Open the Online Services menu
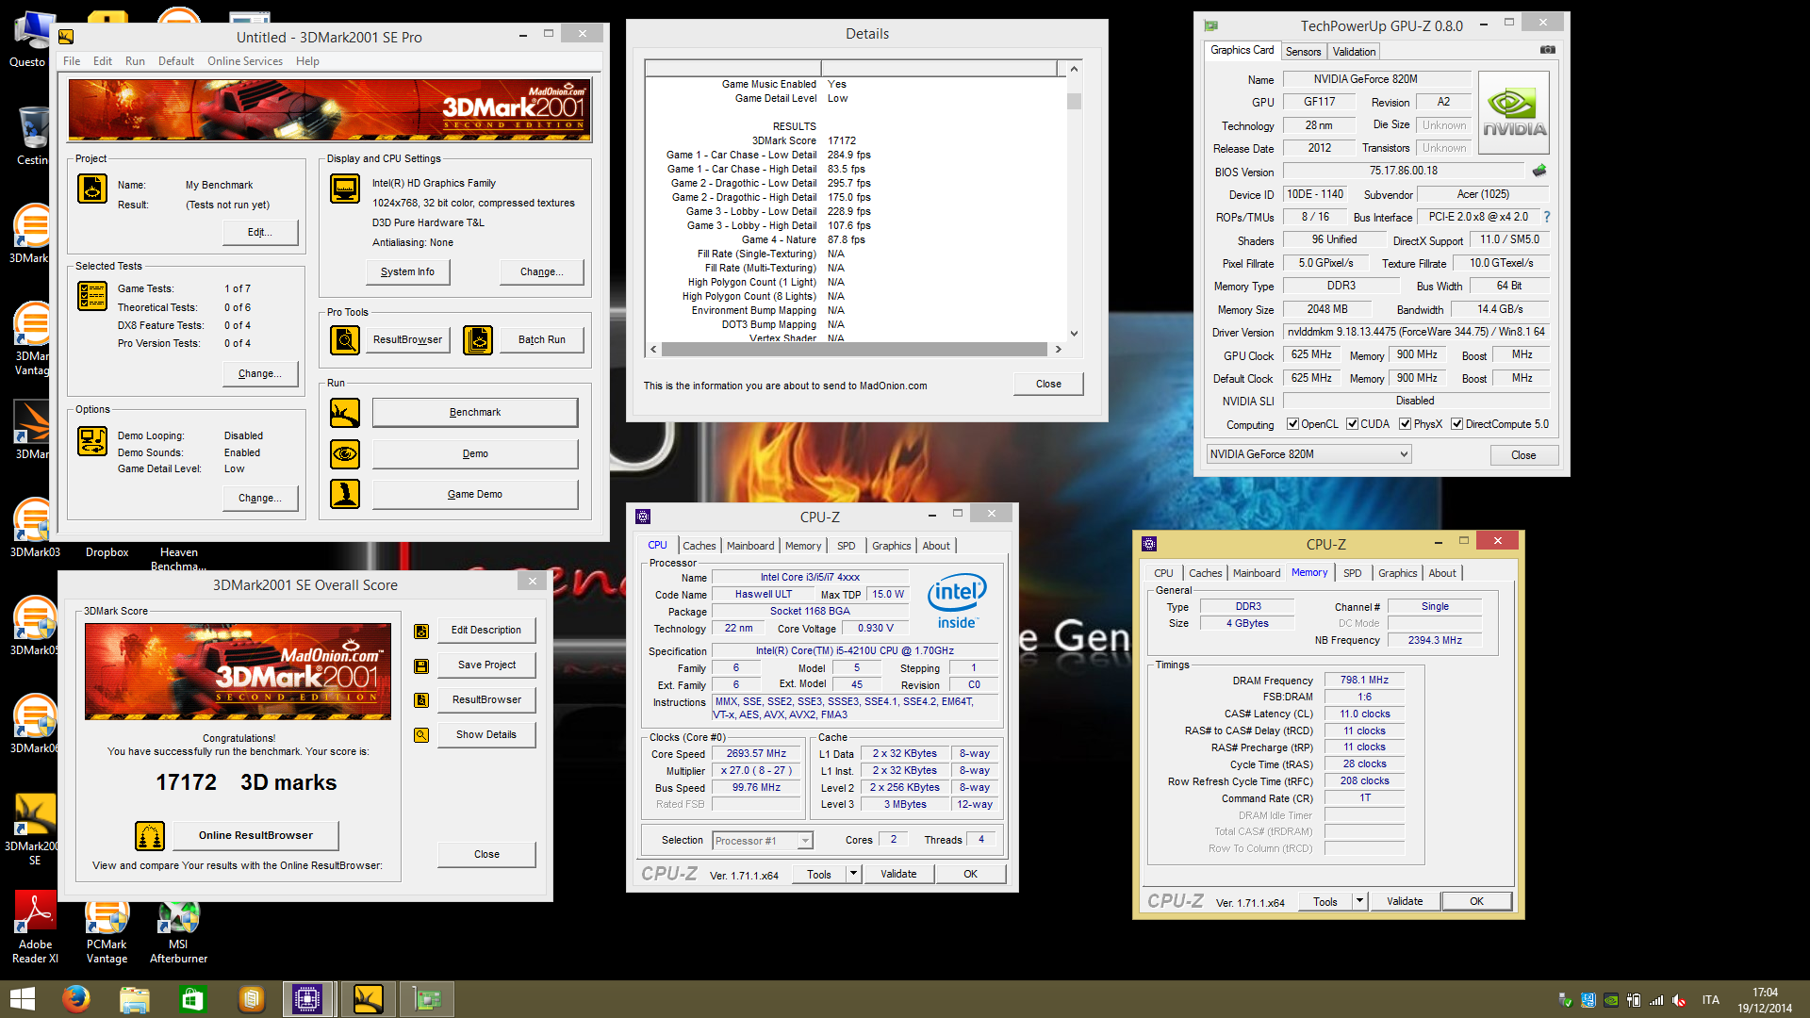Screen dimensions: 1810x1018 tap(245, 61)
